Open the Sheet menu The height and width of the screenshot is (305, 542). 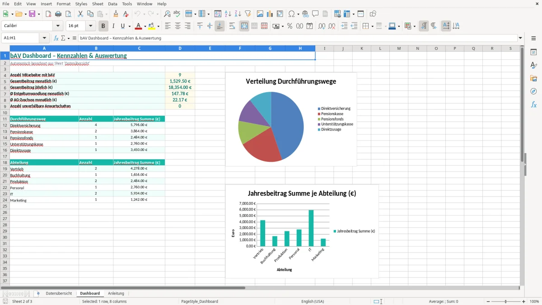[x=98, y=4]
